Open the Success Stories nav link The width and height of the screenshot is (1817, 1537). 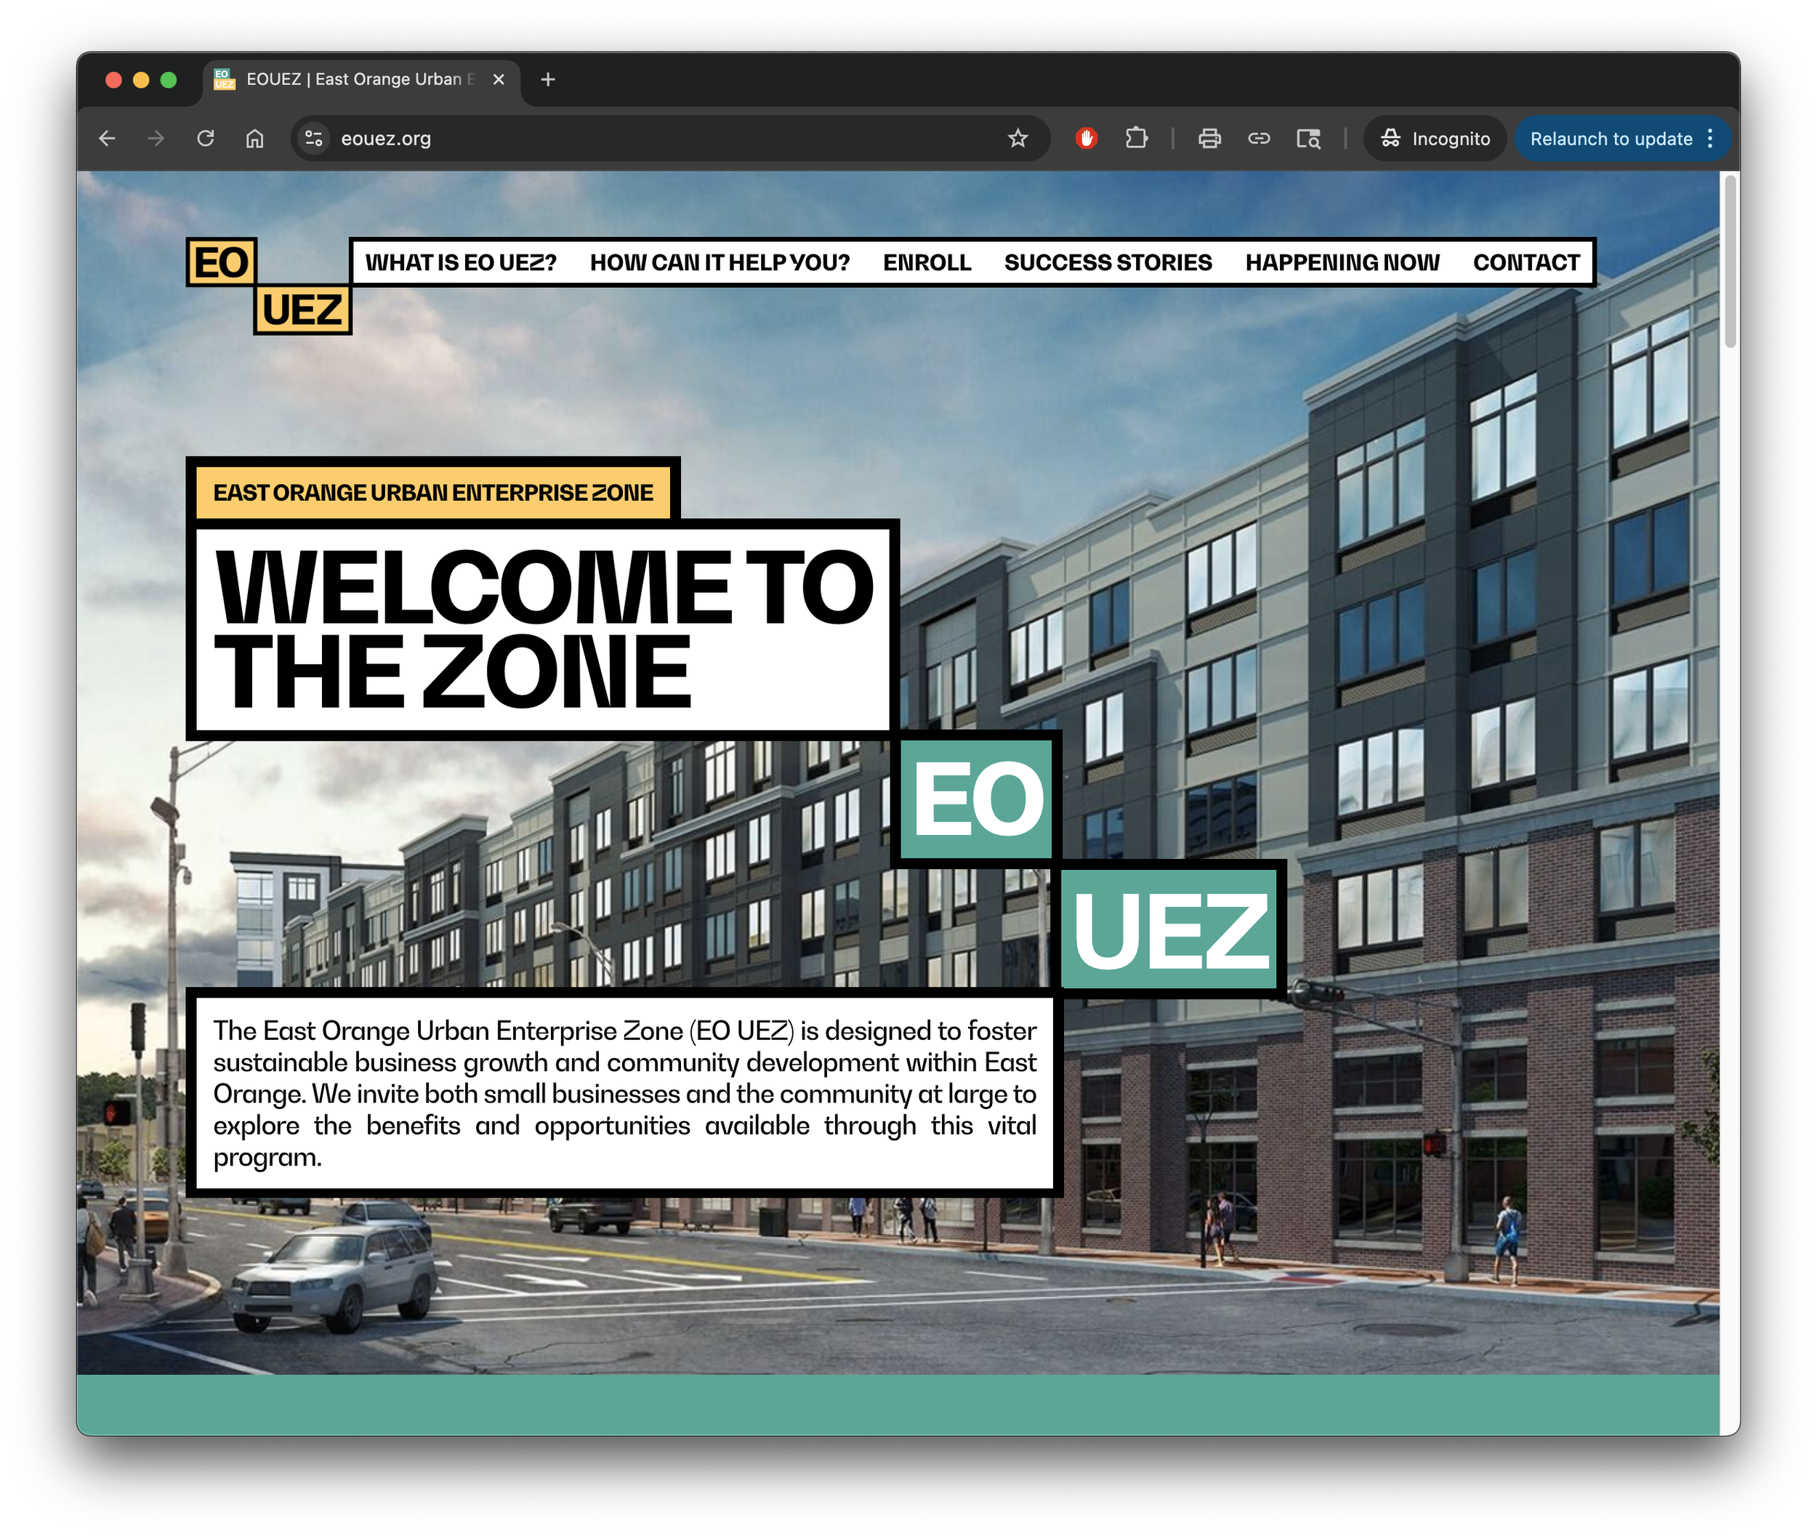click(1107, 262)
